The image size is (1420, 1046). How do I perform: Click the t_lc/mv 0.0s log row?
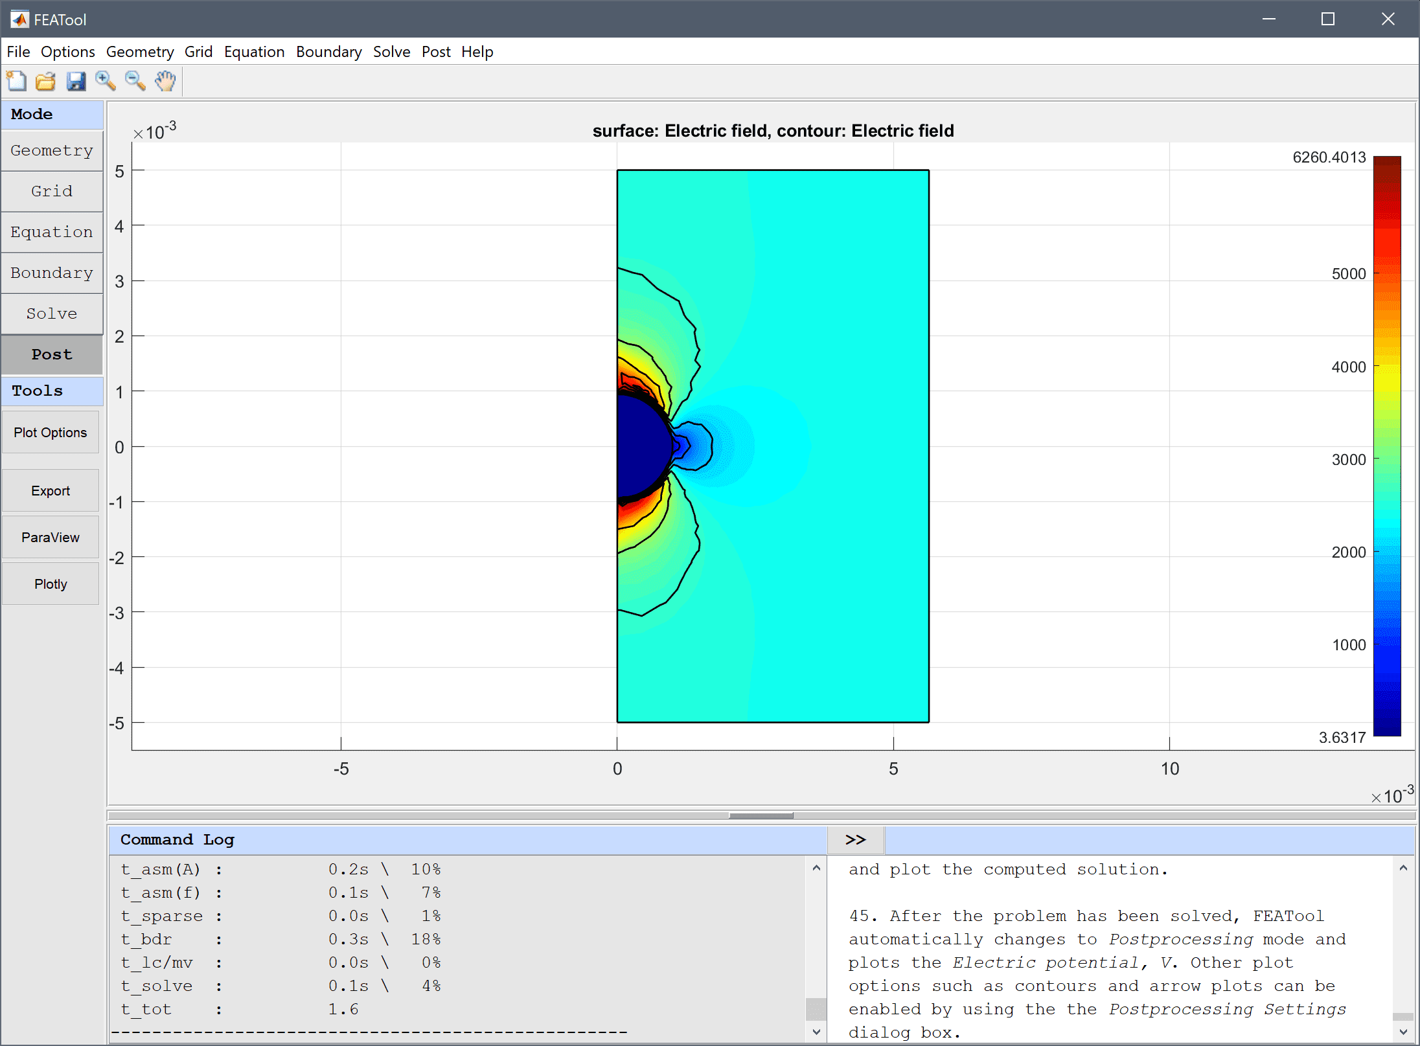[x=281, y=962]
